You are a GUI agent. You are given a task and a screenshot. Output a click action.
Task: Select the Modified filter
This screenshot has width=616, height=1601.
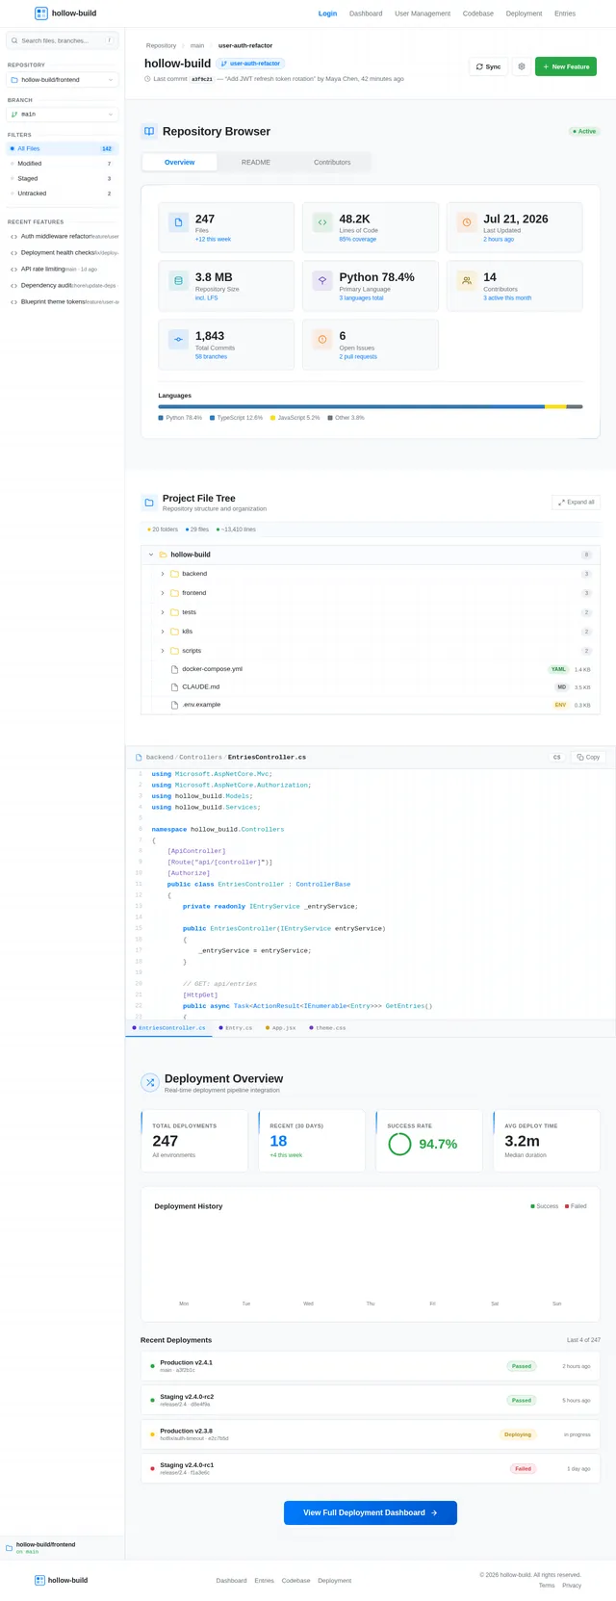click(x=63, y=164)
